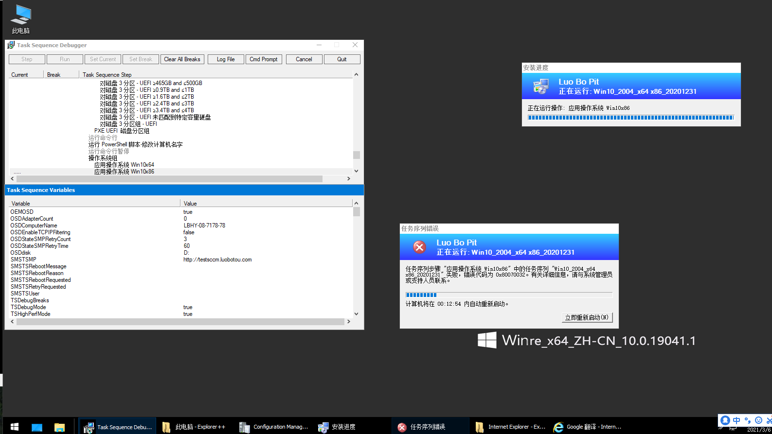The image size is (772, 434).
Task: Click Clear All Breaks button
Action: (182, 59)
